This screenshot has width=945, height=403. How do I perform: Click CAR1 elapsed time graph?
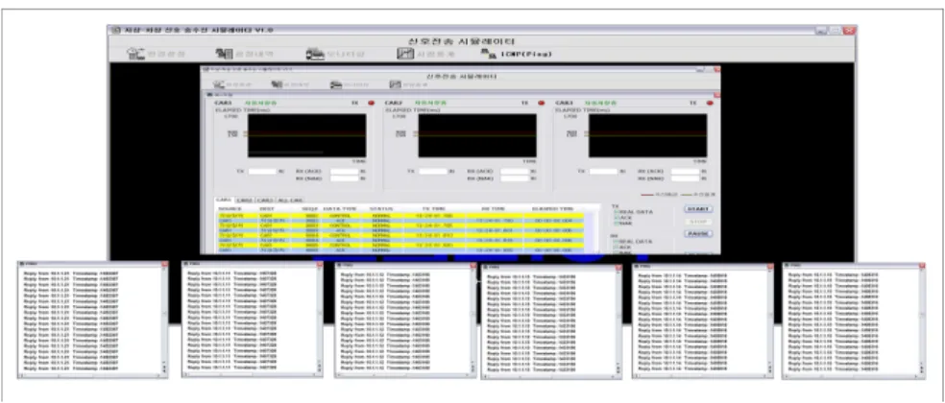(306, 135)
